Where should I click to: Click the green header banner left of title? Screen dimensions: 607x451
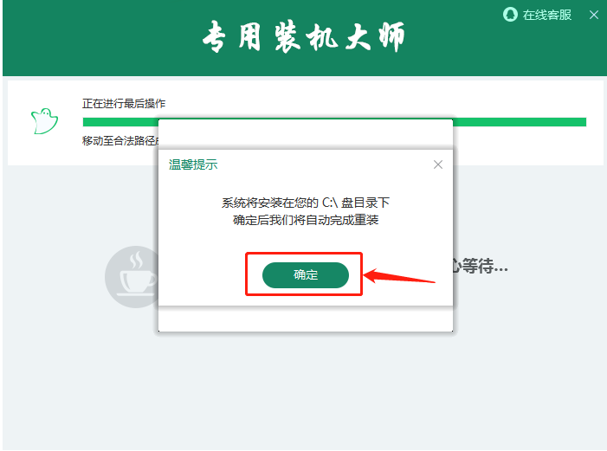(101, 38)
